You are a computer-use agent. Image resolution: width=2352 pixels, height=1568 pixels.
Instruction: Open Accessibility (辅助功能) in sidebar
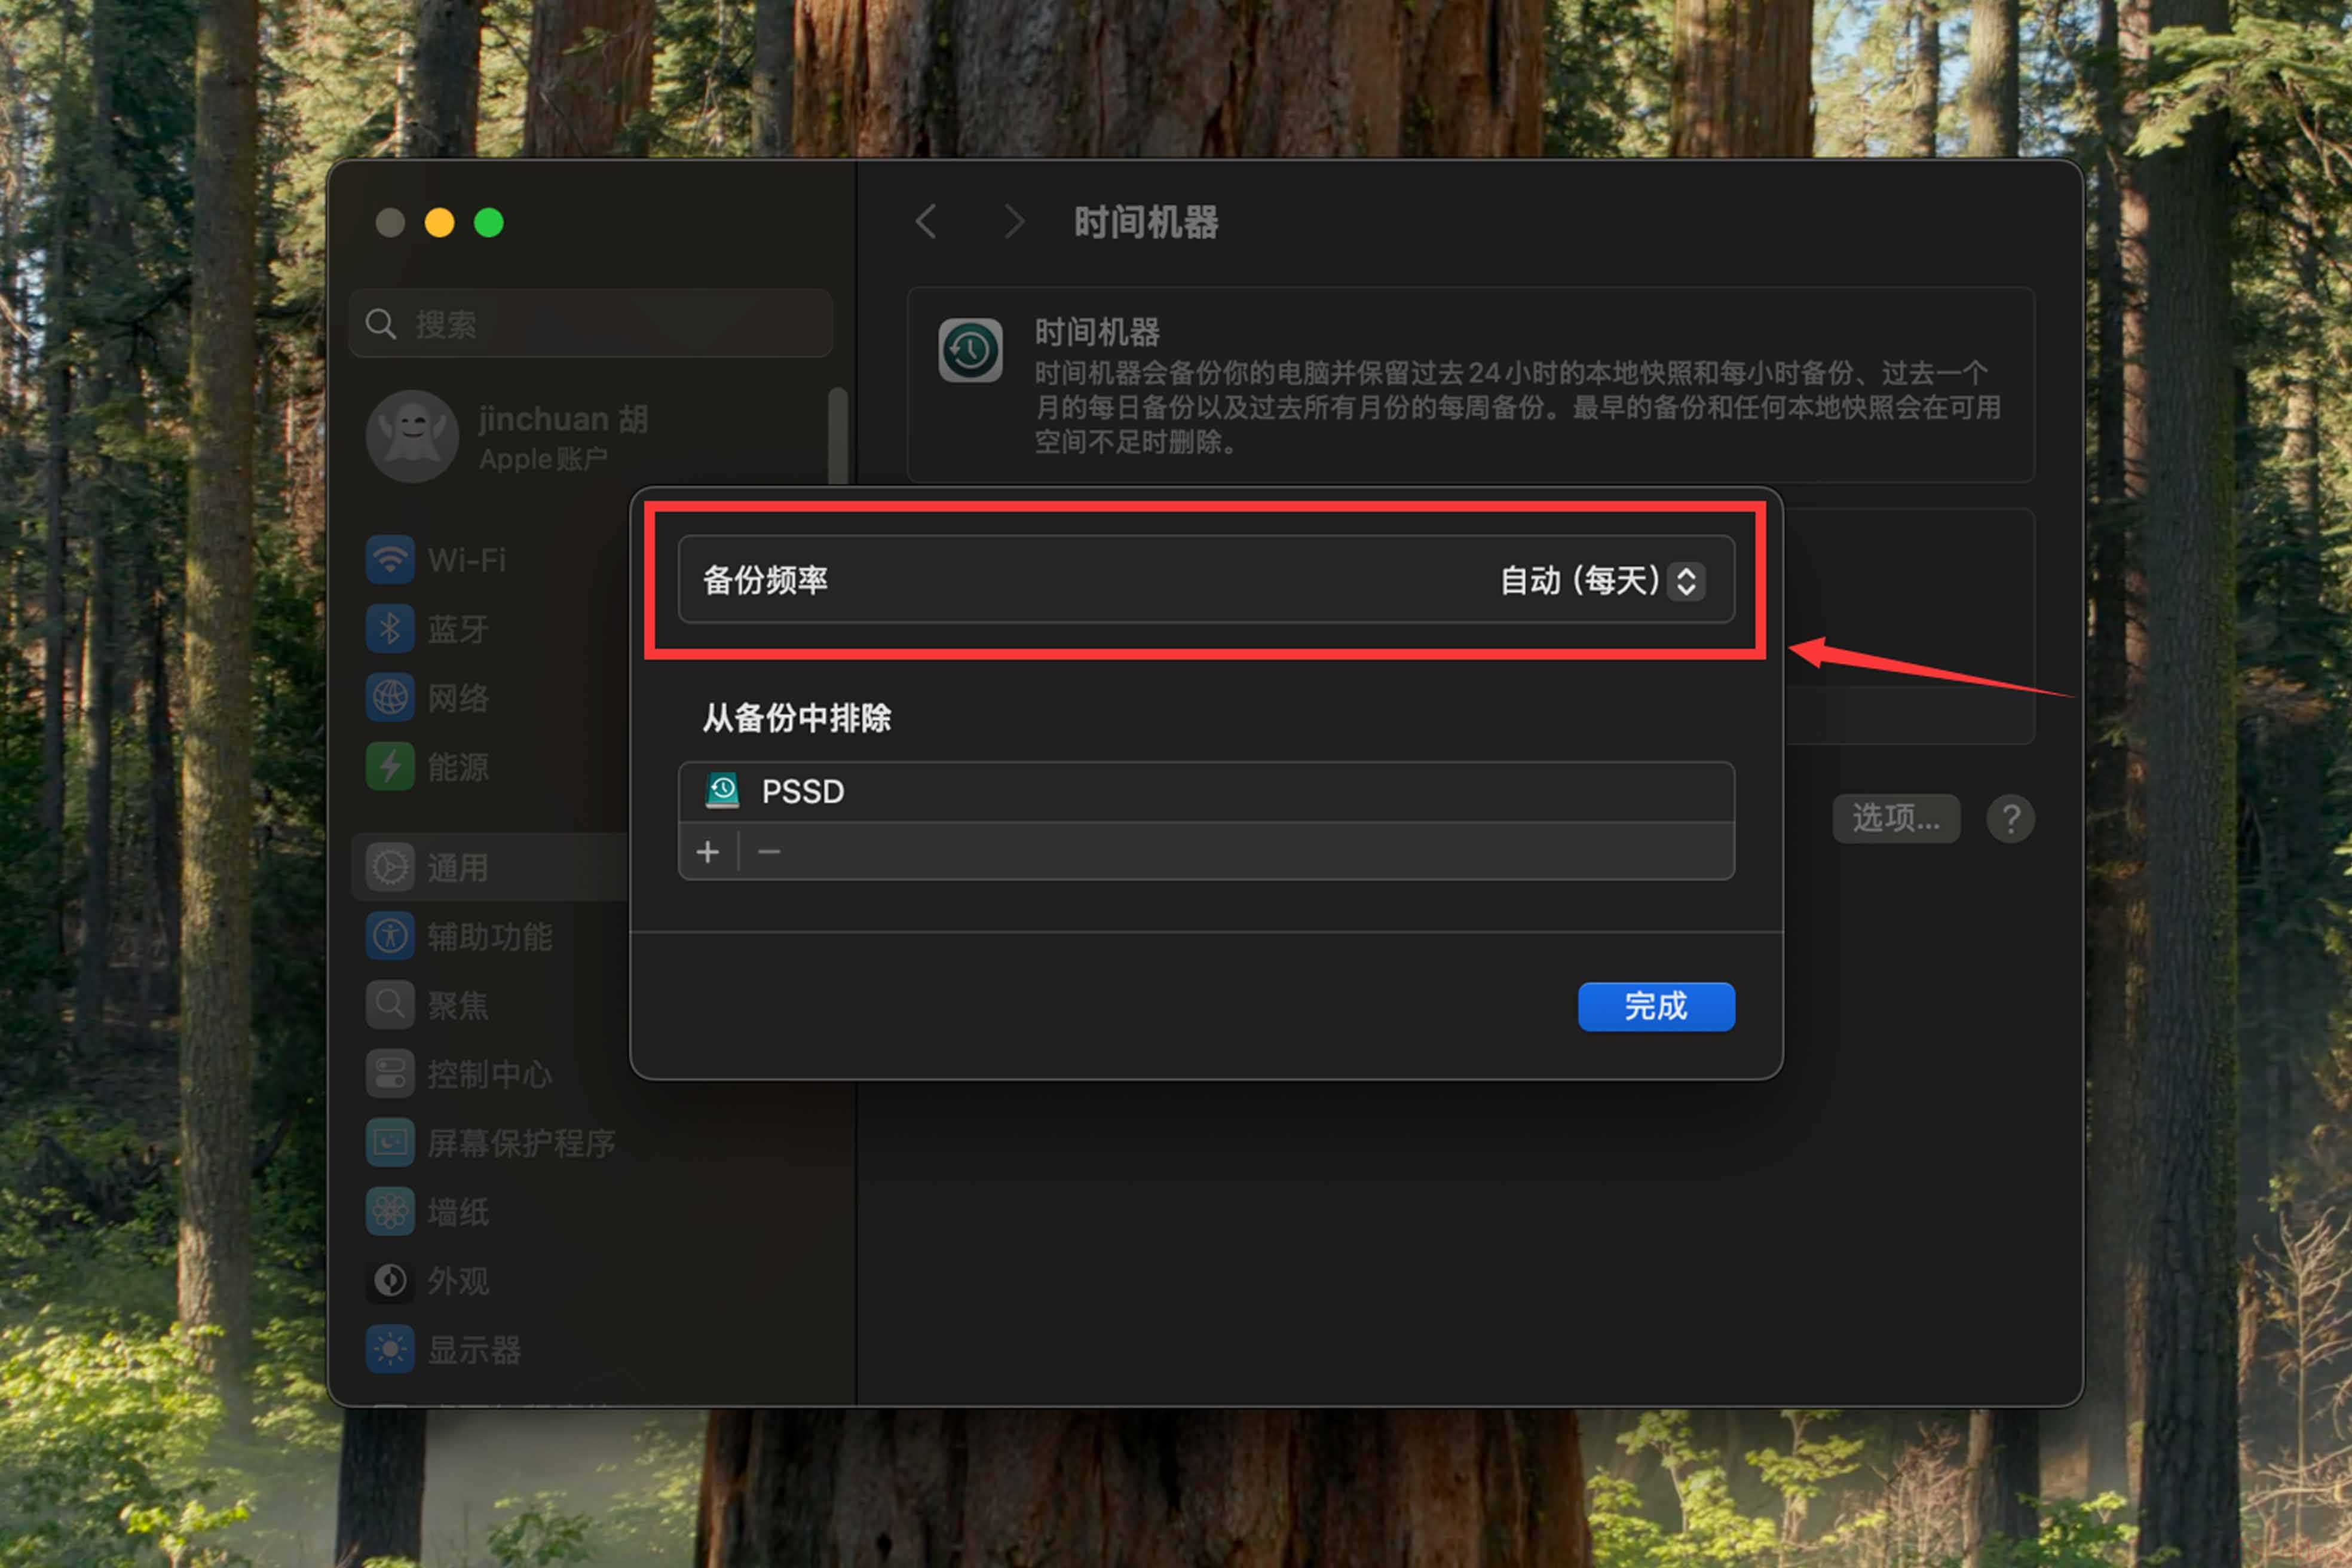[488, 937]
